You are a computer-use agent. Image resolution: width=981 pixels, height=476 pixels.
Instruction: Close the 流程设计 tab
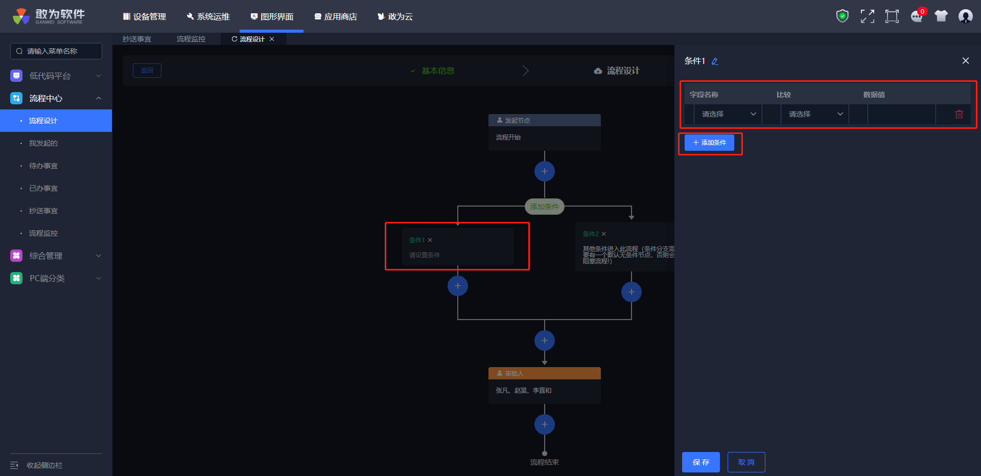tap(272, 39)
